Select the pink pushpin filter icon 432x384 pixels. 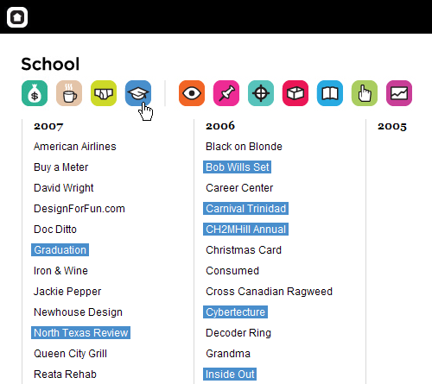tap(226, 93)
